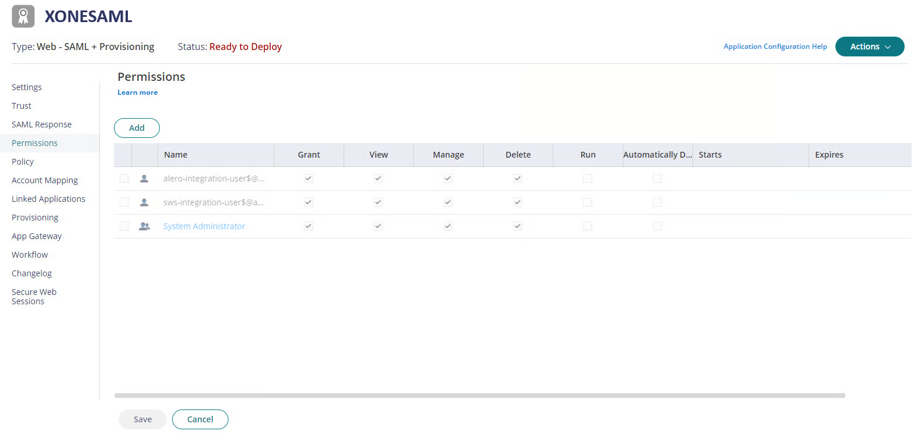Open the Account Mapping page
The image size is (922, 438).
point(45,180)
